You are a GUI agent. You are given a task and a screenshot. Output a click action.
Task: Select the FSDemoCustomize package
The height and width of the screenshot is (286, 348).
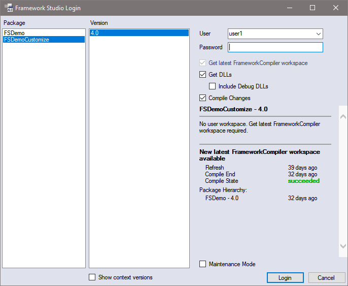coord(44,40)
